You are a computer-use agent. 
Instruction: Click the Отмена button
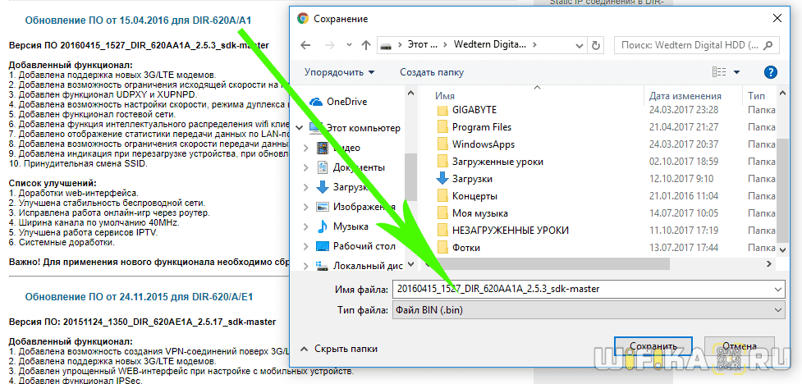click(x=739, y=346)
